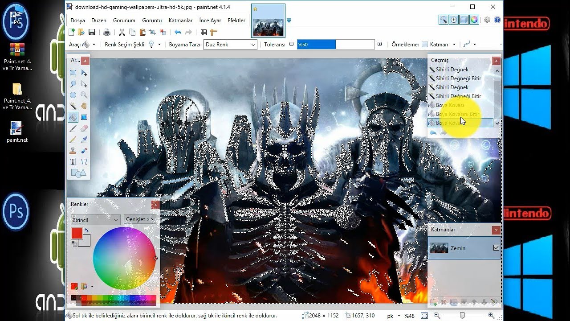Select the Text tool
Viewport: 570px width, 321px height.
[x=73, y=162]
